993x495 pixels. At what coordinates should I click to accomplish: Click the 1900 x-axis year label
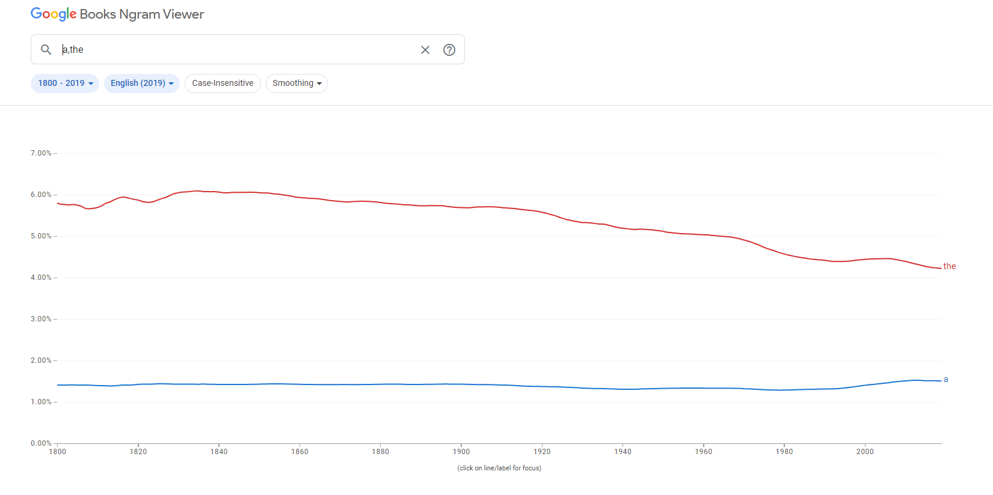[x=461, y=452]
